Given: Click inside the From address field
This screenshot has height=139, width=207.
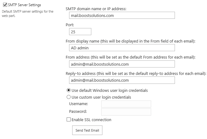Looking at the screenshot, I should [x=122, y=64].
